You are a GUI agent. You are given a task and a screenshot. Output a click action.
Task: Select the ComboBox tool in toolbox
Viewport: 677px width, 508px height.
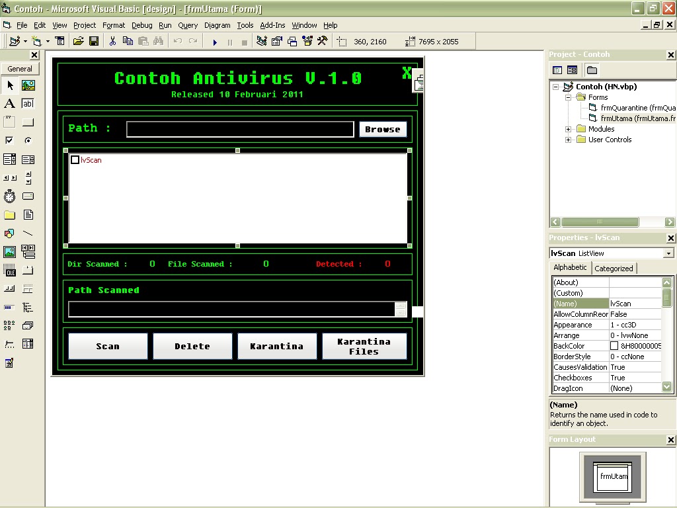click(x=9, y=159)
